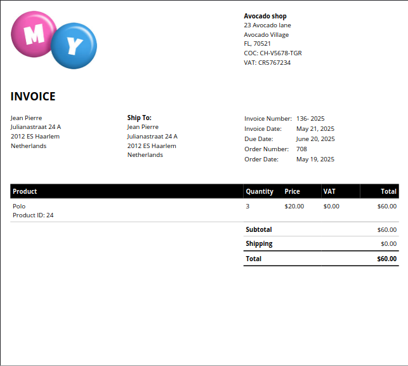The image size is (408, 366).
Task: Select the bold grand total '$60.00'
Action: (x=386, y=259)
